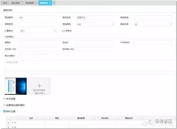Viewport: 177px width, 129px height.
Task: Click into the remarks text area
Action: (88, 66)
